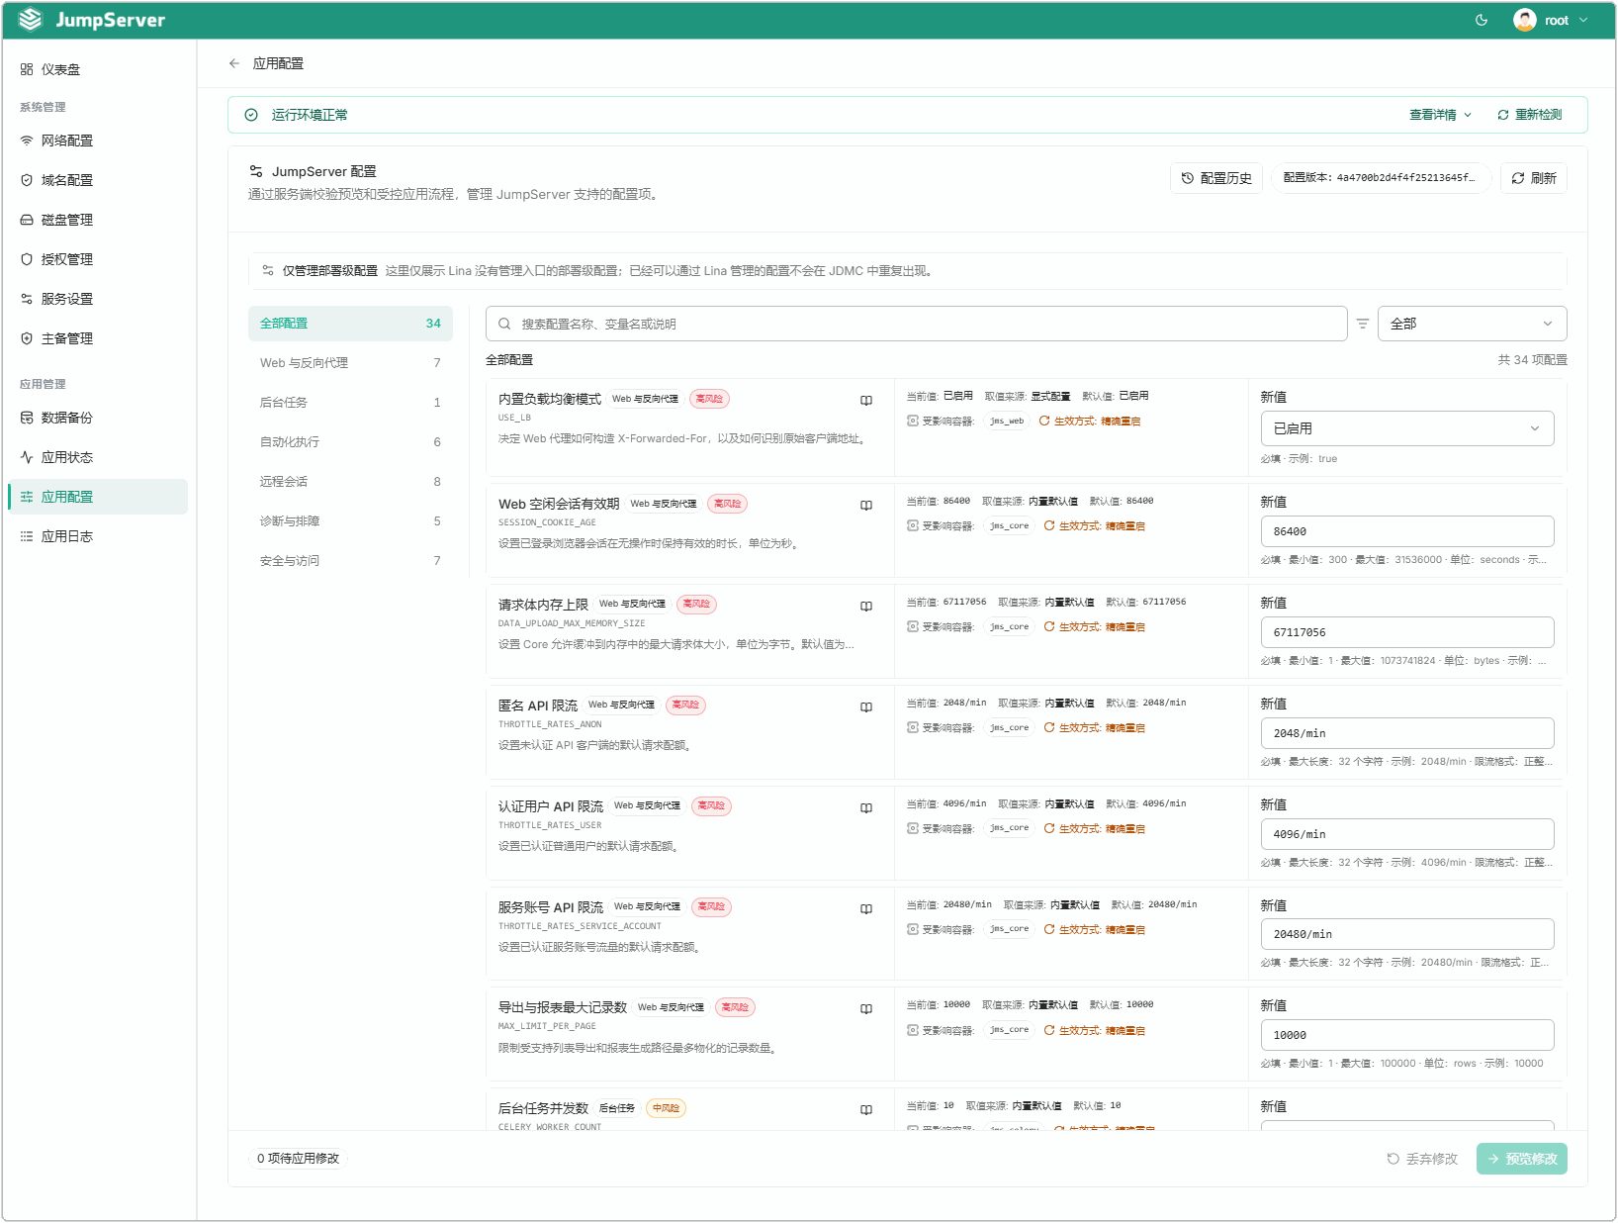1618x1223 pixels.
Task: Click the 仪表盘 sidebar icon
Action: (x=27, y=69)
